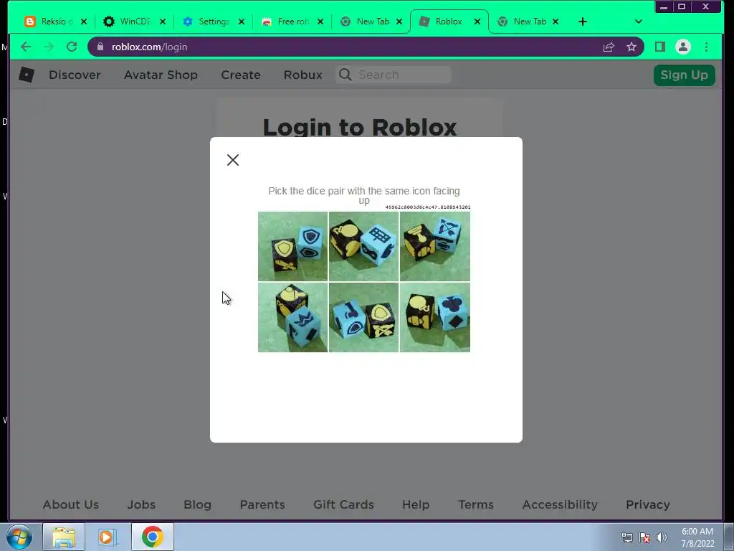
Task: Bookmark this page with the star
Action: coord(631,47)
